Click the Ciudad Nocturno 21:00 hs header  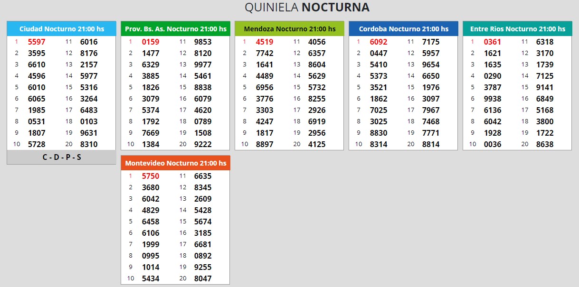(x=61, y=29)
